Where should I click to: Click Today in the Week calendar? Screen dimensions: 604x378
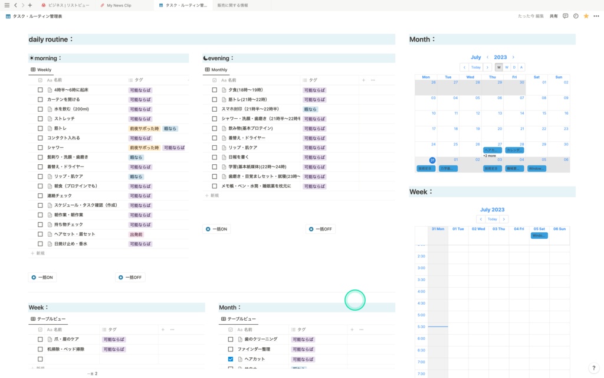pos(493,219)
